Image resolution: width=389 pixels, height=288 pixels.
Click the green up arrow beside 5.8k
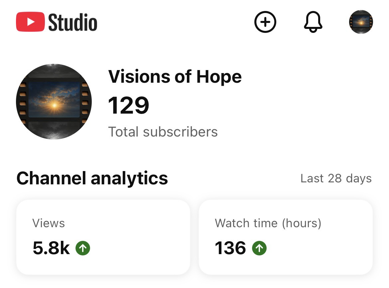[x=83, y=248]
